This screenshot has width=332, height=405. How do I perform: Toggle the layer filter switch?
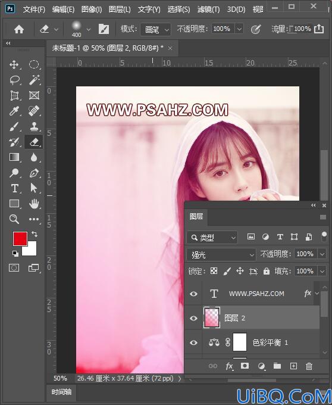[324, 237]
